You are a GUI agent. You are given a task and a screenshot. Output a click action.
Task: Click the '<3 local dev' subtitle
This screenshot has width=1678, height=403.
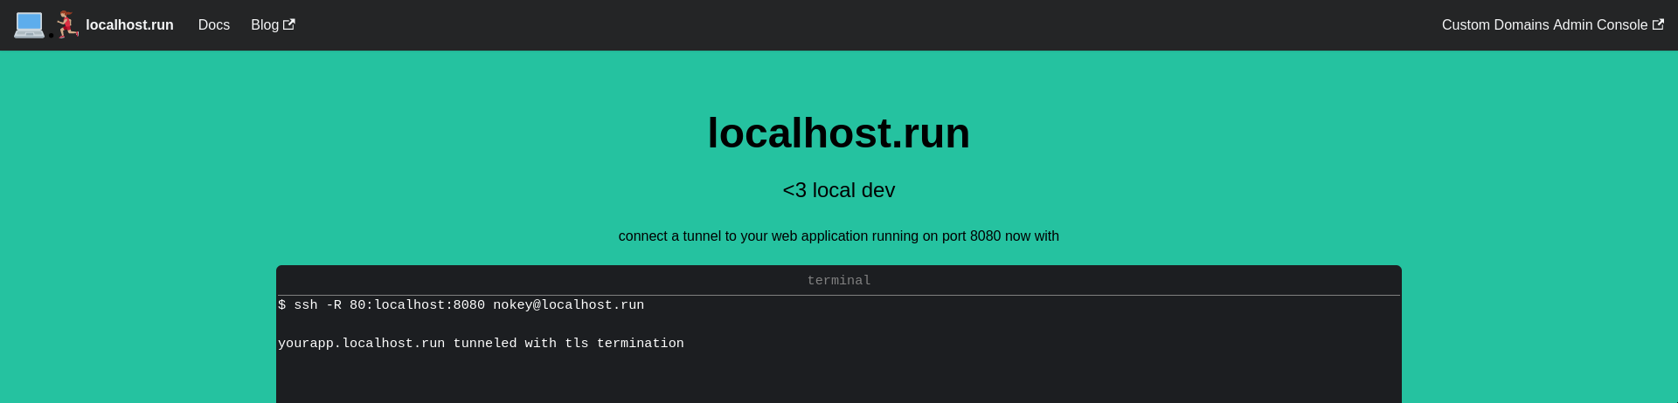(839, 190)
